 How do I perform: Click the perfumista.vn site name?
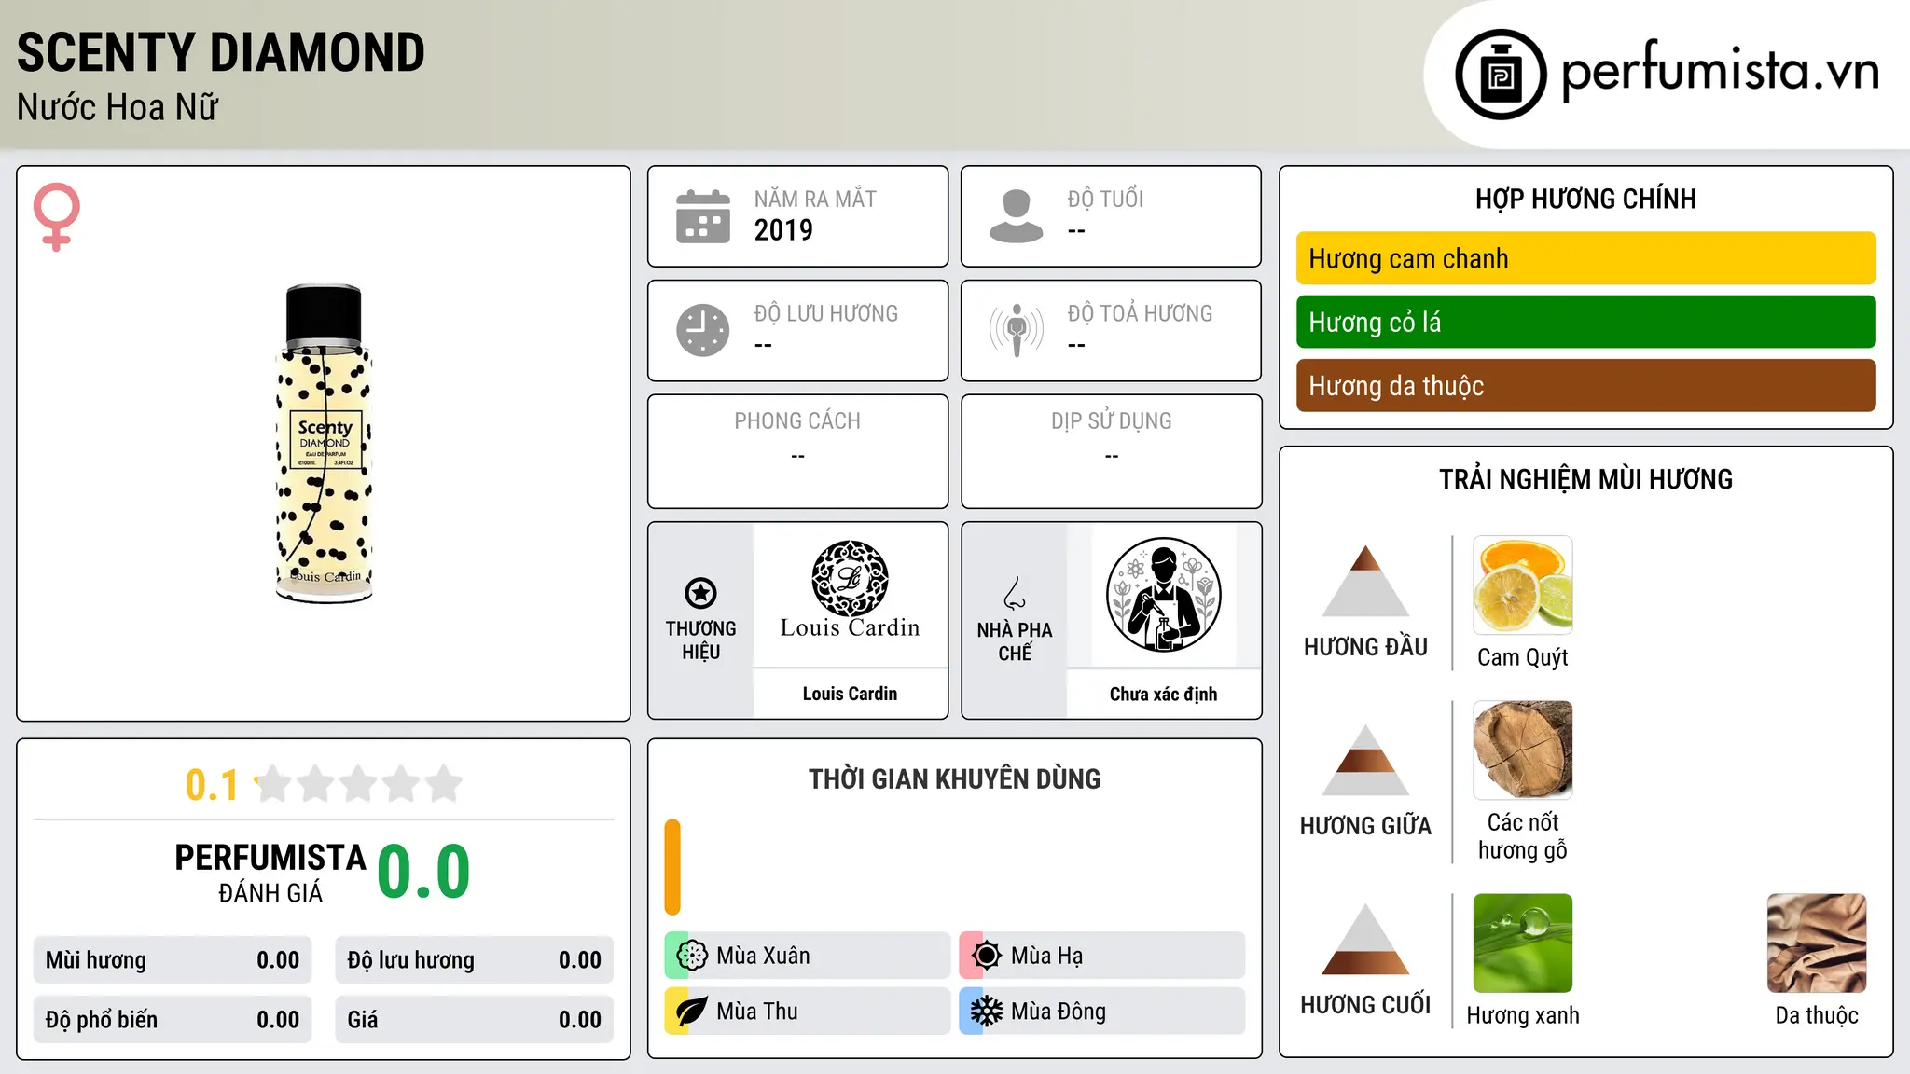pyautogui.click(x=1720, y=71)
